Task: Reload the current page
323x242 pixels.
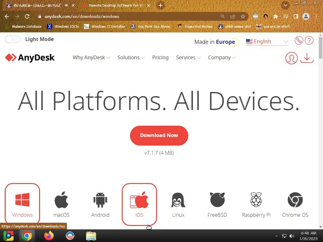Action: coord(27,16)
